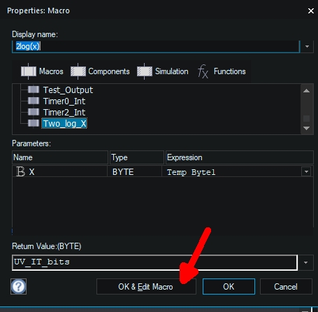Click the Test_Output macro icon
Viewport: 318px width, 312px height.
[x=34, y=90]
